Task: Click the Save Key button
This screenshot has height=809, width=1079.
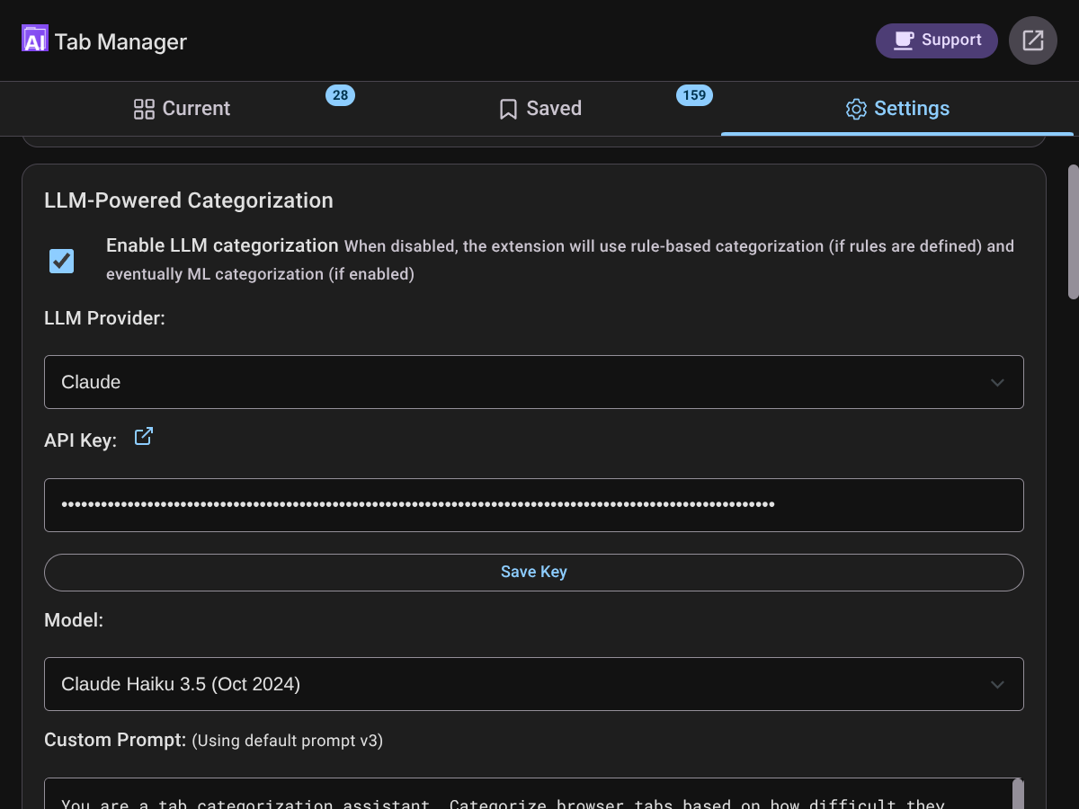Action: [534, 573]
